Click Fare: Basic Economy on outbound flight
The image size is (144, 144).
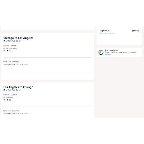pyautogui.click(x=11, y=62)
